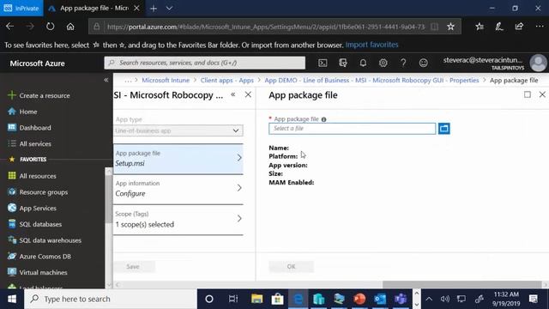
Task: Open PowerPoint from taskbar
Action: 359,299
